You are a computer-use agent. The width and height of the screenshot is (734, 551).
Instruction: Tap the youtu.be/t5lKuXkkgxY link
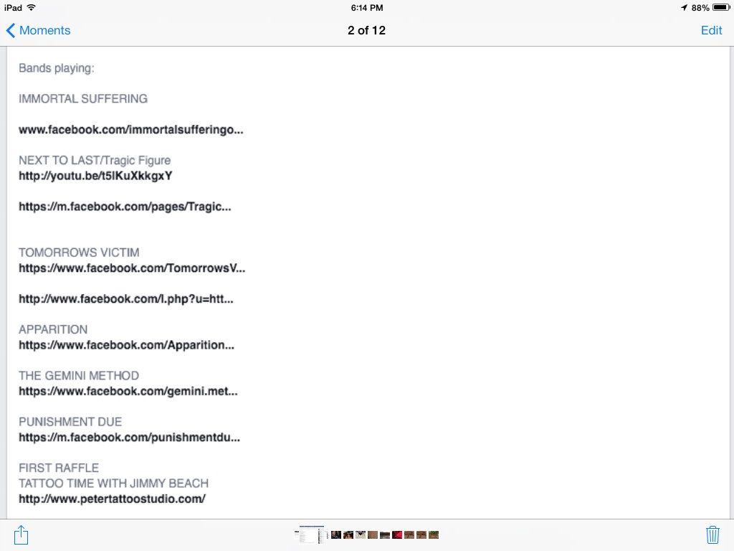95,176
